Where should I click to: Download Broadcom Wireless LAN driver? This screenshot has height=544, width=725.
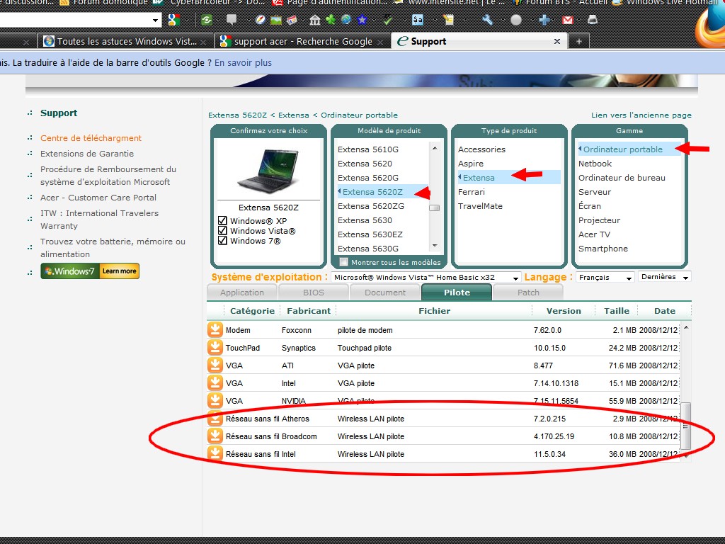pos(215,436)
